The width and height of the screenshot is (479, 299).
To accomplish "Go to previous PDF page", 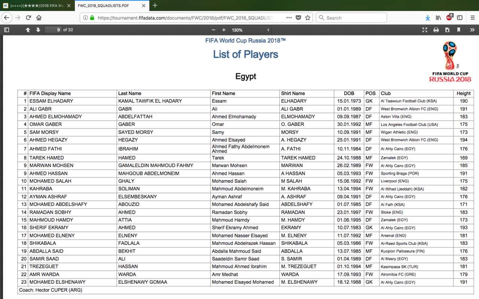I will point(28,30).
